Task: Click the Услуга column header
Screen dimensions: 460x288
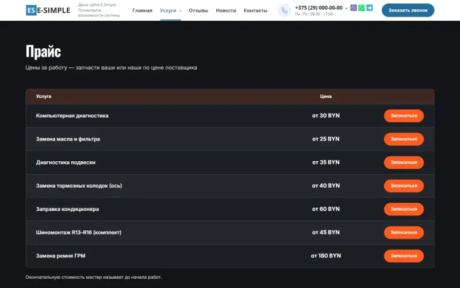Action: [x=44, y=96]
